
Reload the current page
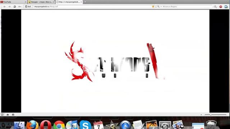point(15,6)
